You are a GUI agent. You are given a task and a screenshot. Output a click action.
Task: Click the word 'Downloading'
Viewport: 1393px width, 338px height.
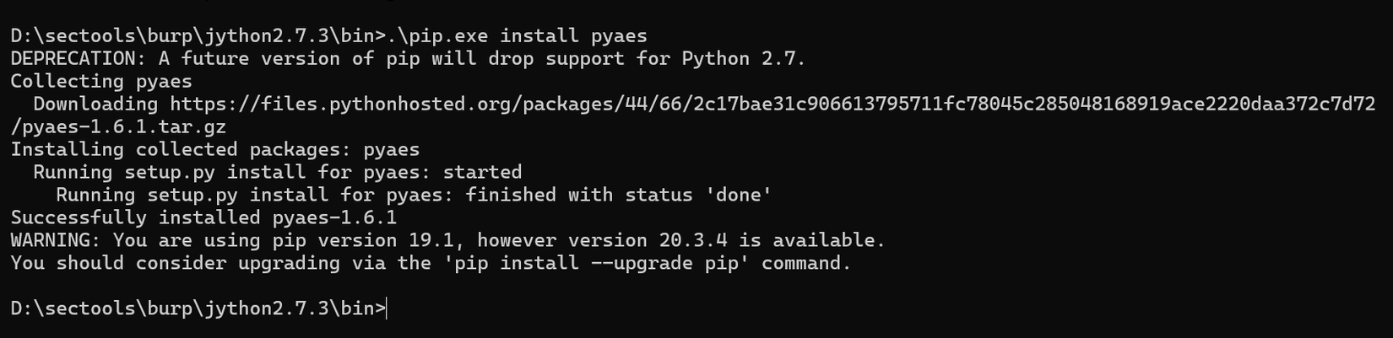click(x=95, y=105)
